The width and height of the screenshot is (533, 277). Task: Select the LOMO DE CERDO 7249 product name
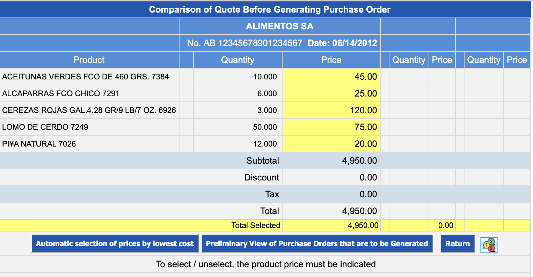pos(45,127)
